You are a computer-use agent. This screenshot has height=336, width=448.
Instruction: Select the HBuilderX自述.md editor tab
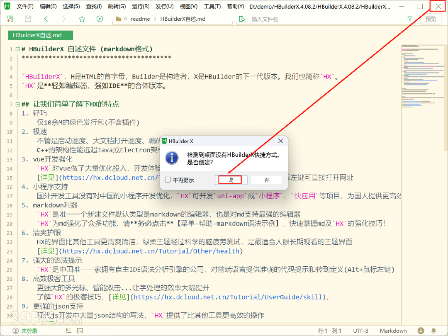pyautogui.click(x=40, y=35)
